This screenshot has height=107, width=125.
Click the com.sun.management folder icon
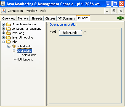9,29
